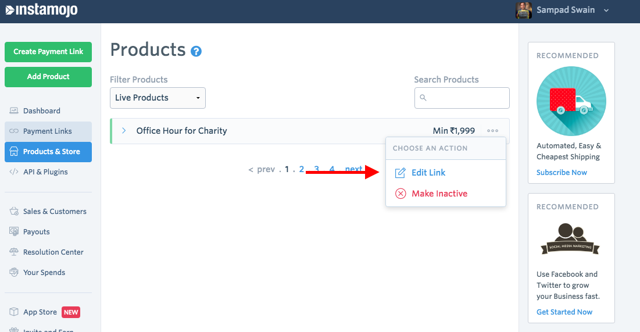Click the blue help icon beside Products

[x=196, y=51]
